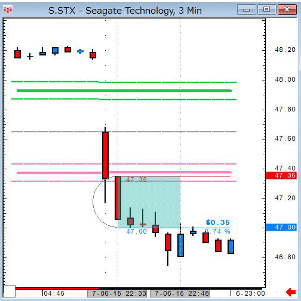
Task: Click the chart application icon in title bar
Action: pos(8,10)
